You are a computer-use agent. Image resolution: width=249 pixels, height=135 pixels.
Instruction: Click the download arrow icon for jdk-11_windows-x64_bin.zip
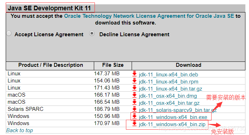click(134, 124)
